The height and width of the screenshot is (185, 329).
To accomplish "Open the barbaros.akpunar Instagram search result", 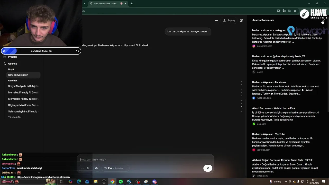I will click(x=269, y=30).
